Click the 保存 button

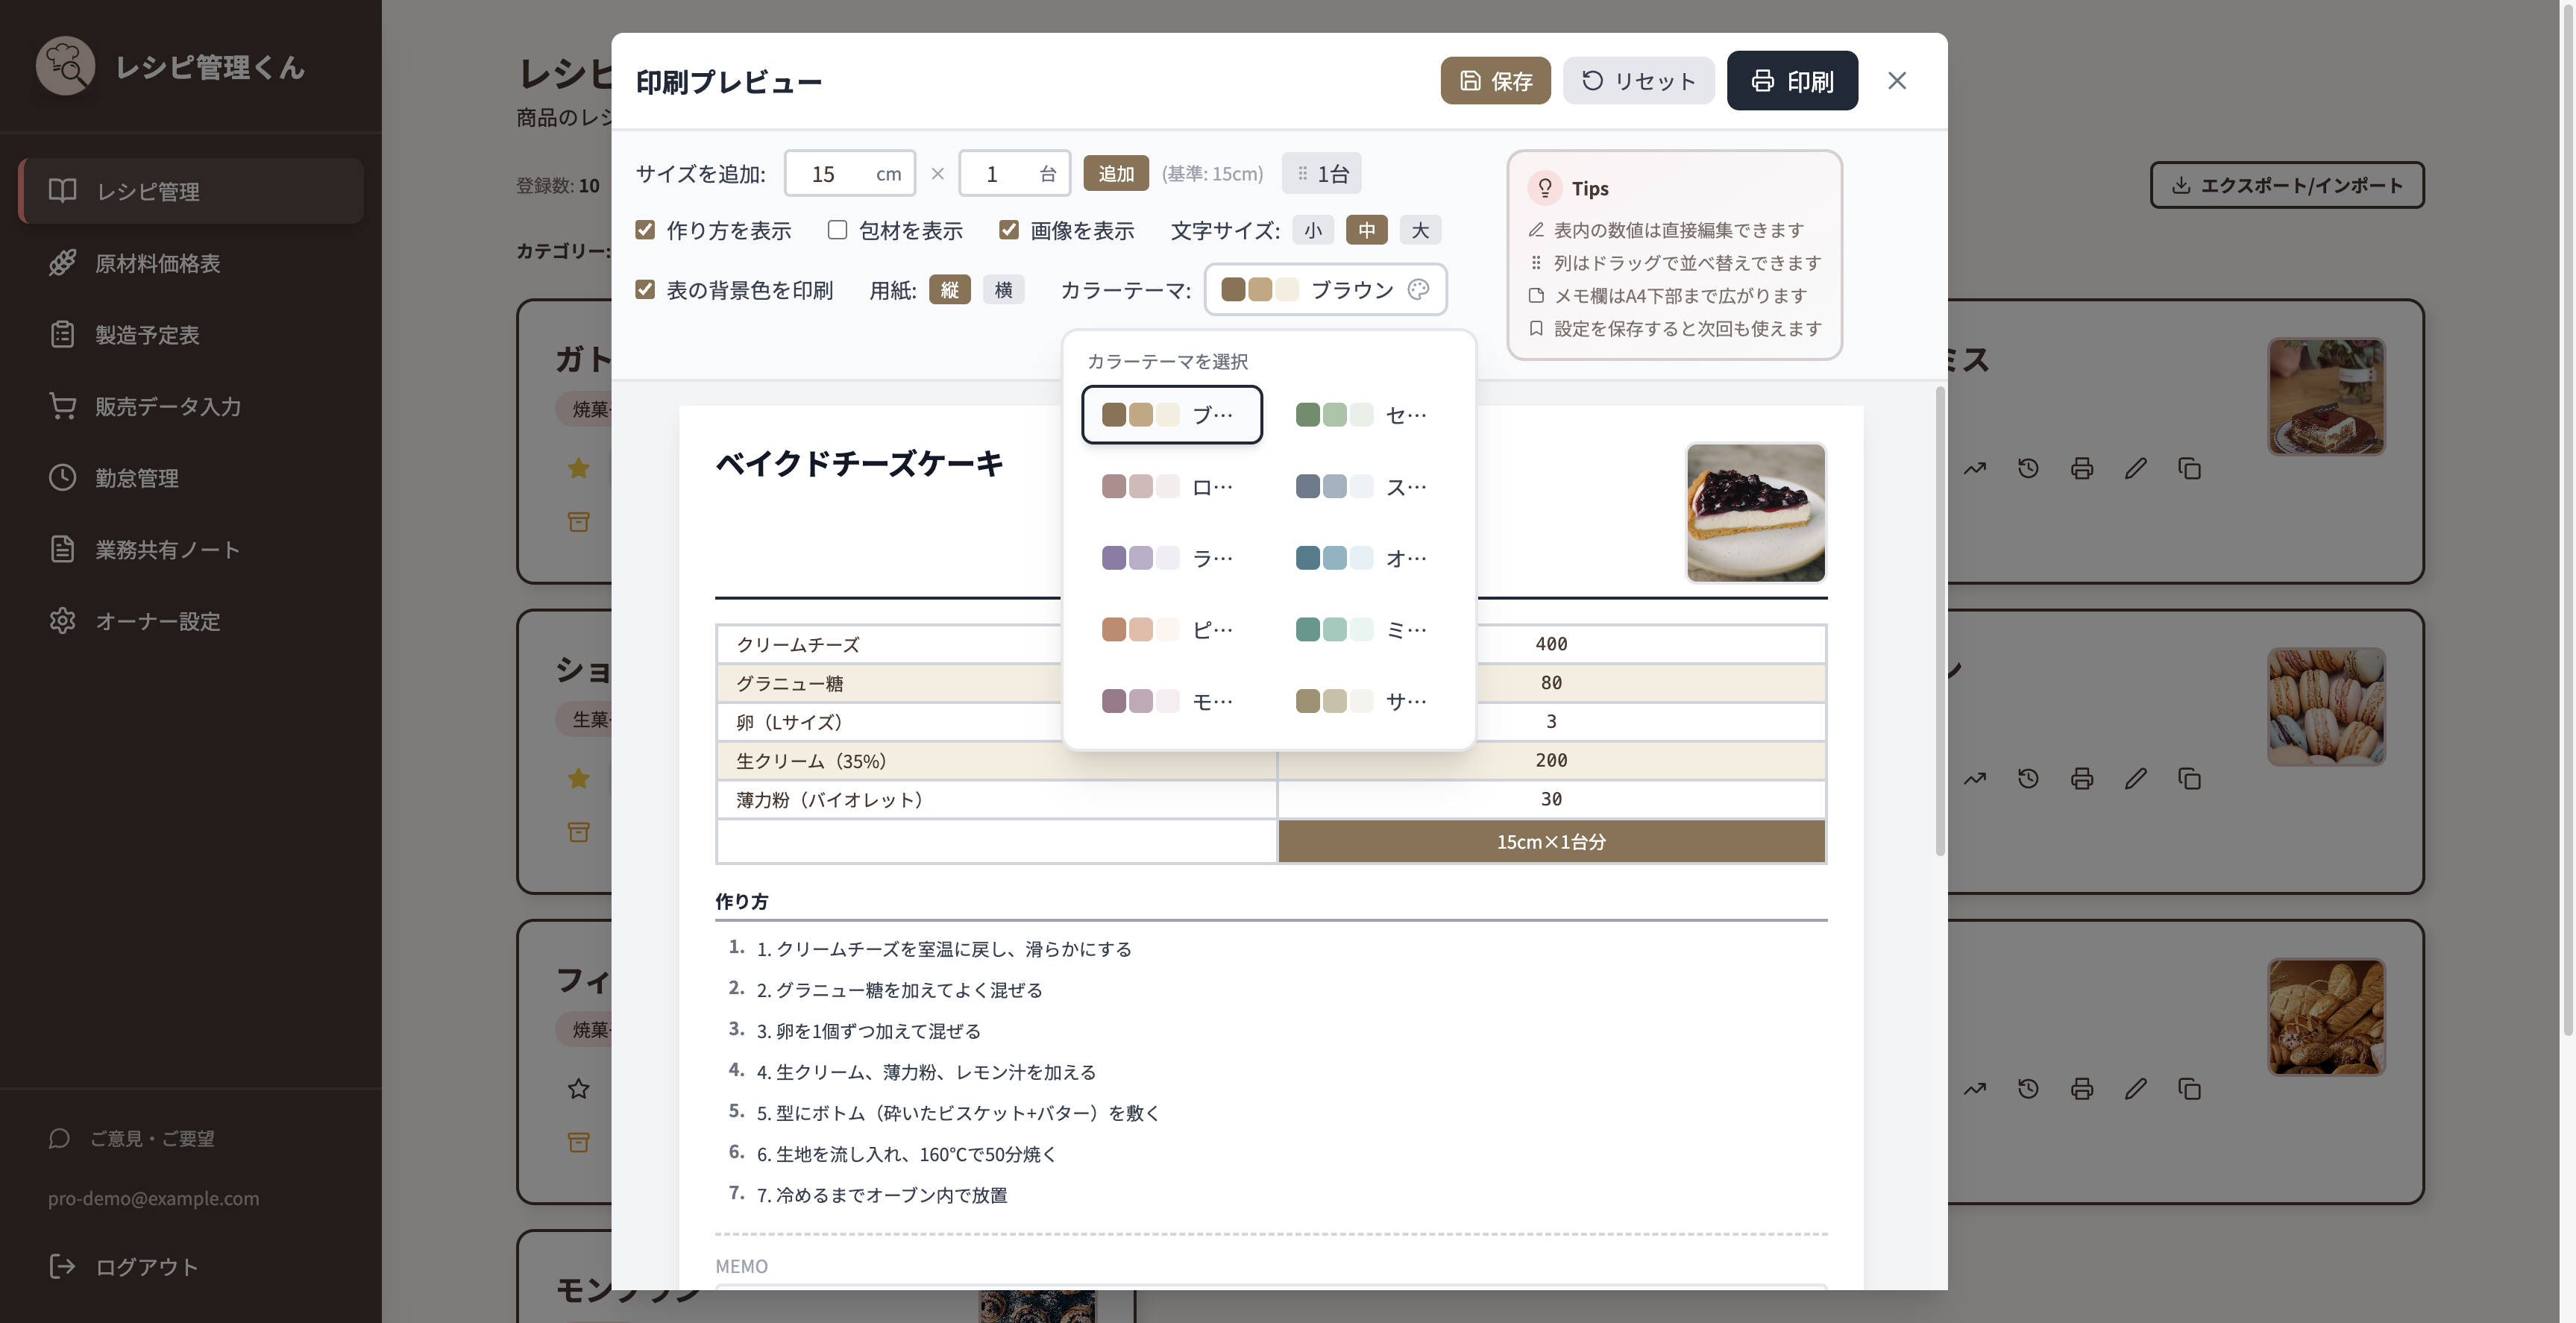1495,80
